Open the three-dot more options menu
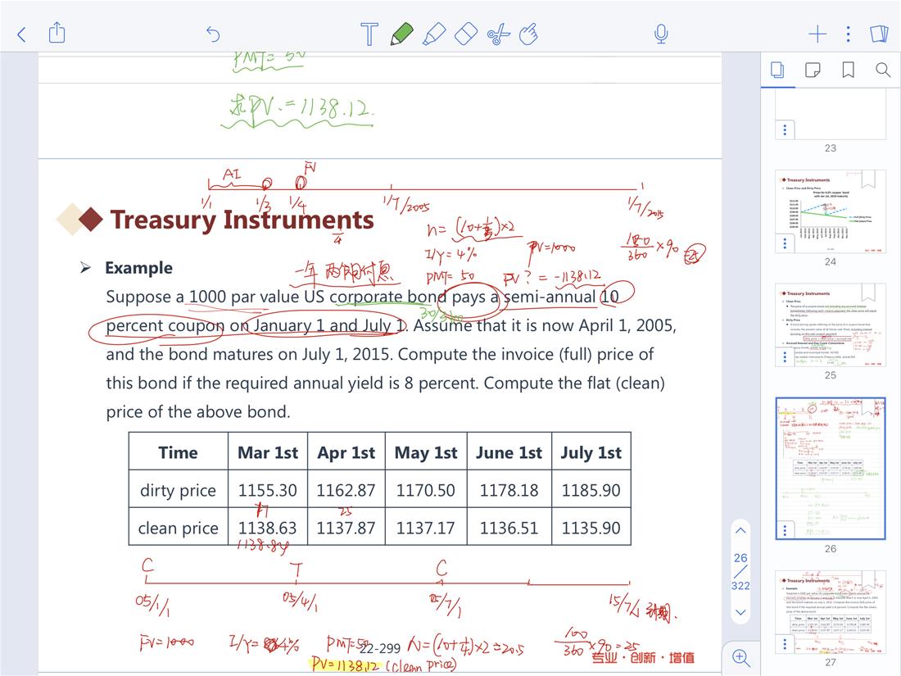The image size is (901, 676). pos(848,34)
